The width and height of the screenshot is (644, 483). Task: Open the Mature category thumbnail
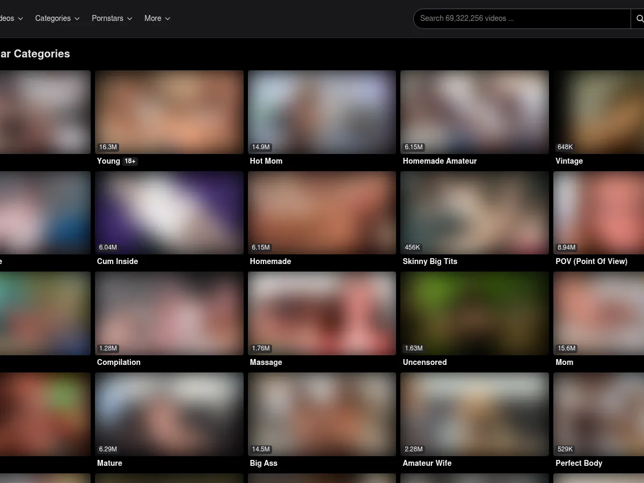coord(169,414)
